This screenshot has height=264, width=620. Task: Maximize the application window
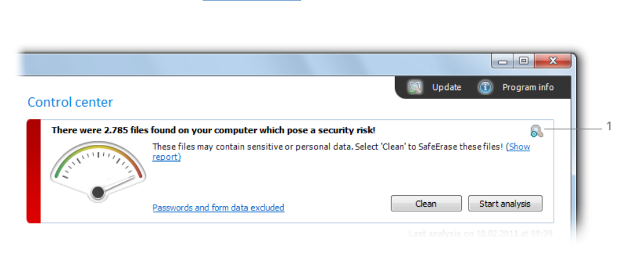pos(523,61)
